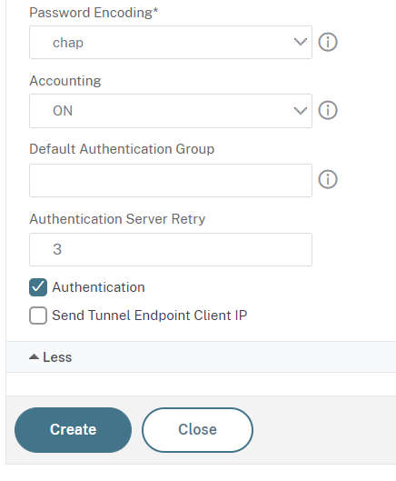Uncheck the Authentication checkbox
Image resolution: width=396 pixels, height=481 pixels.
pos(38,287)
